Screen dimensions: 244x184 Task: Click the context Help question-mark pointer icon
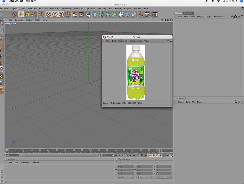click(x=141, y=14)
